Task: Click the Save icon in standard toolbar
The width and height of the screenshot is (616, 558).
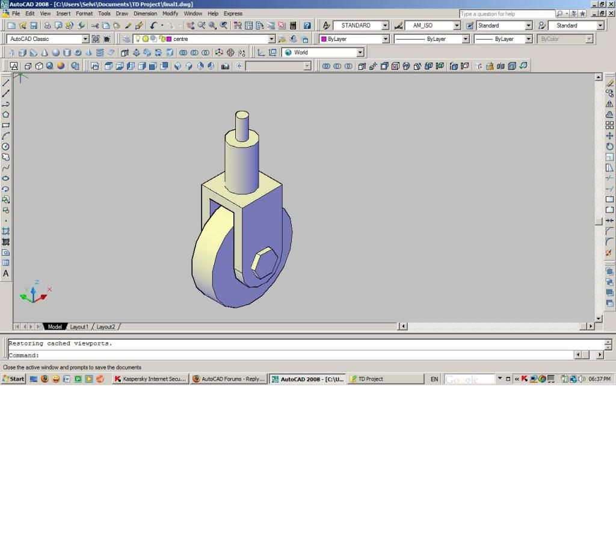Action: (34, 26)
